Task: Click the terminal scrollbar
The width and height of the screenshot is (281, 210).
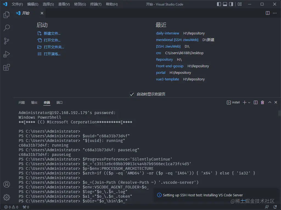Action: (279, 113)
